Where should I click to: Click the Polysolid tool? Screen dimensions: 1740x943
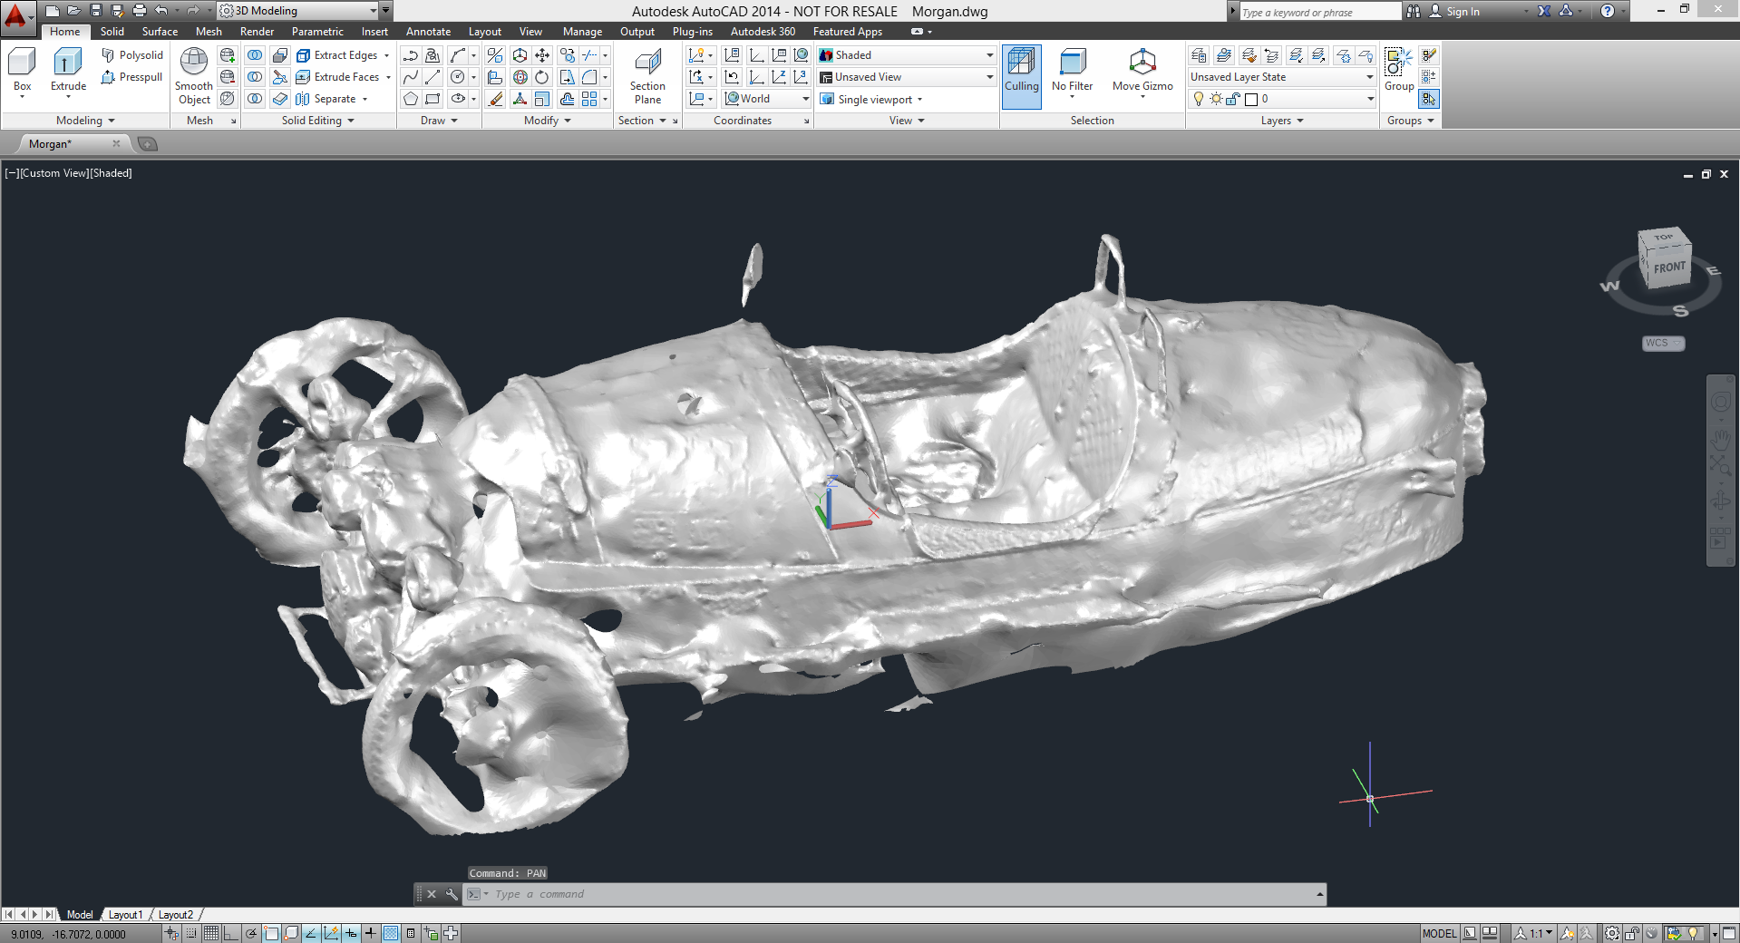pos(132,55)
